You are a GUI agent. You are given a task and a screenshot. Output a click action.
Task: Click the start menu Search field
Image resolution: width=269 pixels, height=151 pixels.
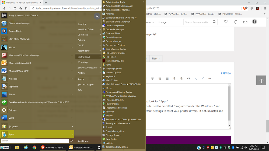point(35,141)
